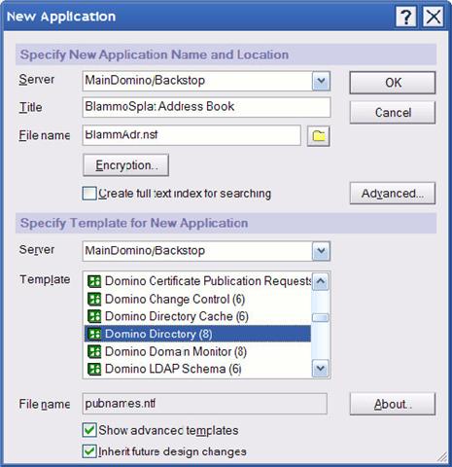Click the template list scrollbar thumb
The width and height of the screenshot is (452, 467).
tap(321, 317)
